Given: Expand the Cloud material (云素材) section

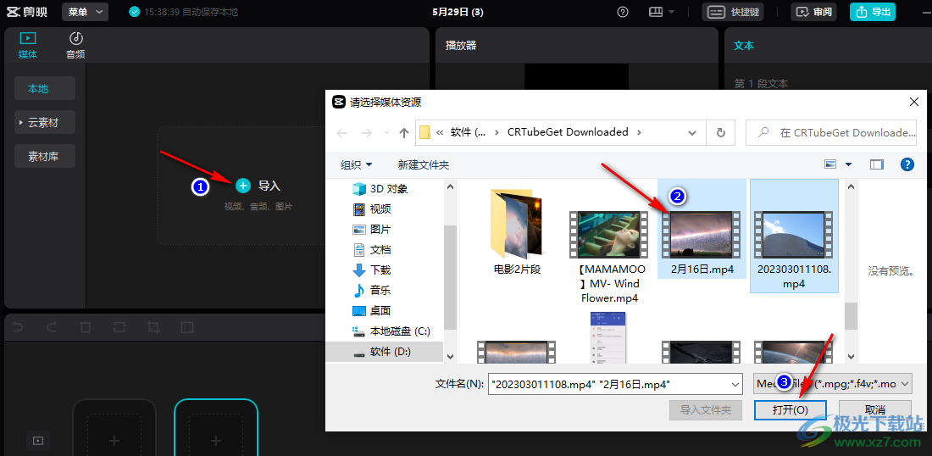Looking at the screenshot, I should [x=45, y=122].
